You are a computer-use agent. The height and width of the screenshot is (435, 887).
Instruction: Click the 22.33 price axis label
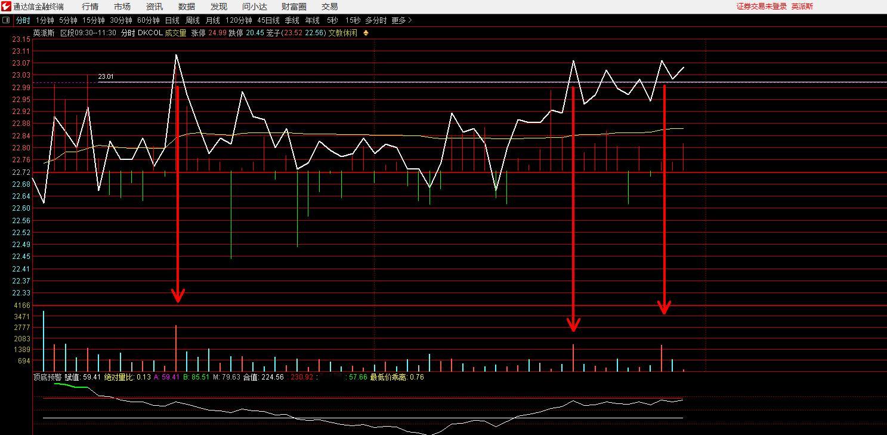pos(21,293)
